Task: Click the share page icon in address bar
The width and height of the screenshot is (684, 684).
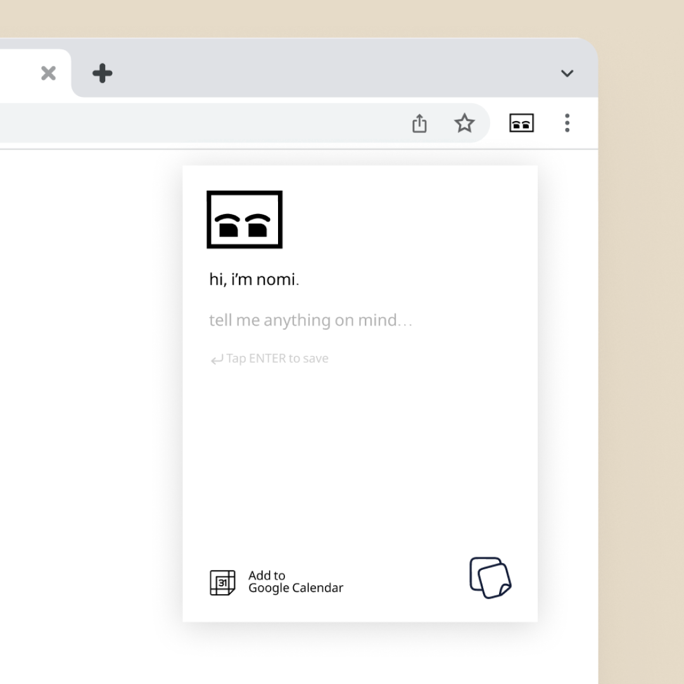Action: pos(419,123)
